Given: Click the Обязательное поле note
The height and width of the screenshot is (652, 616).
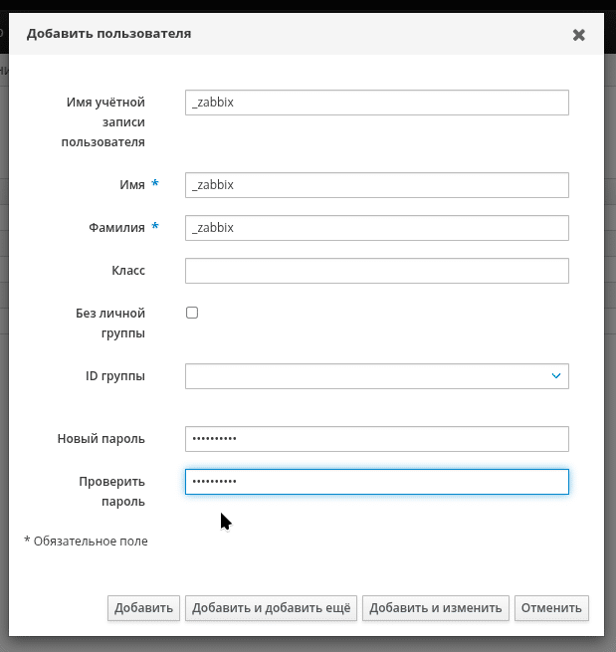Looking at the screenshot, I should (86, 542).
